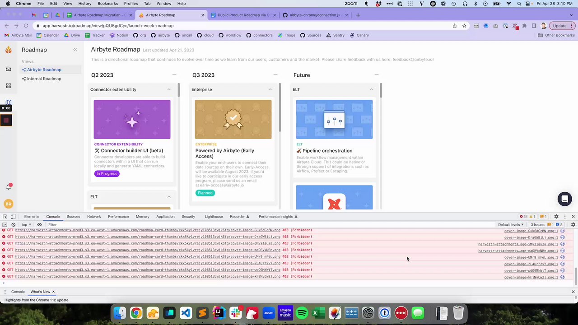Collapse the Q2 2023 column

[174, 75]
